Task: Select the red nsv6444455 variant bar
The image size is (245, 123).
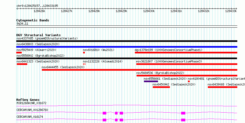Action: click(140, 70)
